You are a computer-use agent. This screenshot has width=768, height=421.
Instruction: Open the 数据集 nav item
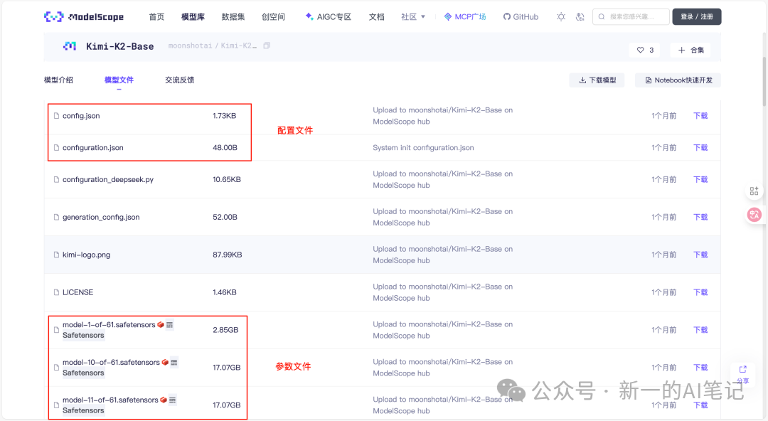[x=233, y=16]
